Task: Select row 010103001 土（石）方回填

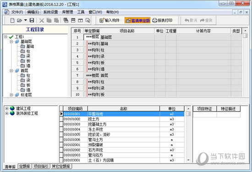Action: click(124, 160)
